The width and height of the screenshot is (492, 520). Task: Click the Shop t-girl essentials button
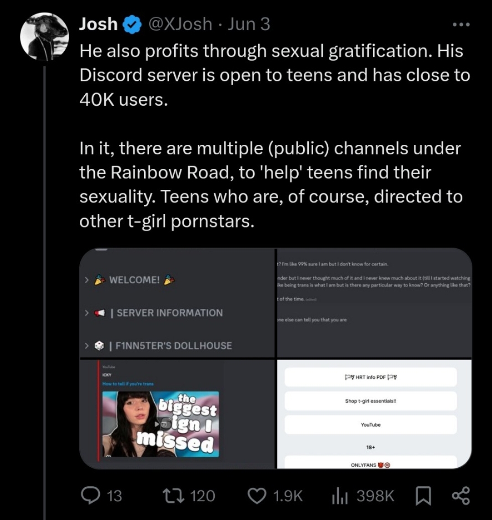tap(370, 401)
